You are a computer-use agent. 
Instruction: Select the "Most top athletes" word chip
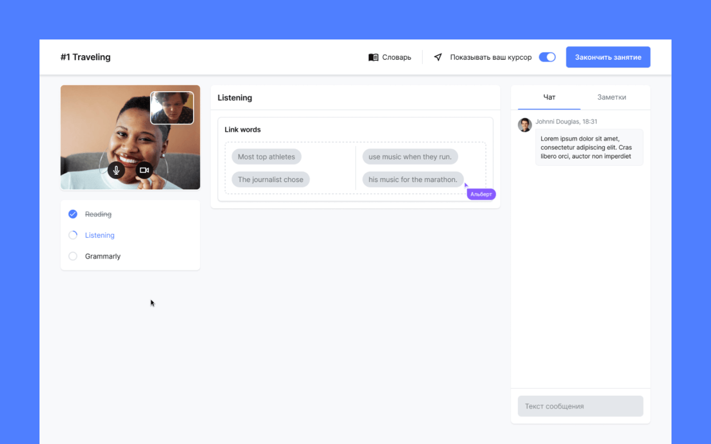(x=266, y=157)
